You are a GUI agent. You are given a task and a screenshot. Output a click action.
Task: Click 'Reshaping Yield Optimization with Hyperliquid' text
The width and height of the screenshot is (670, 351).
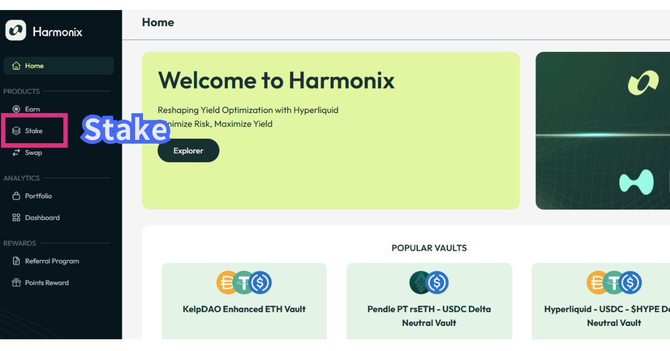point(248,110)
